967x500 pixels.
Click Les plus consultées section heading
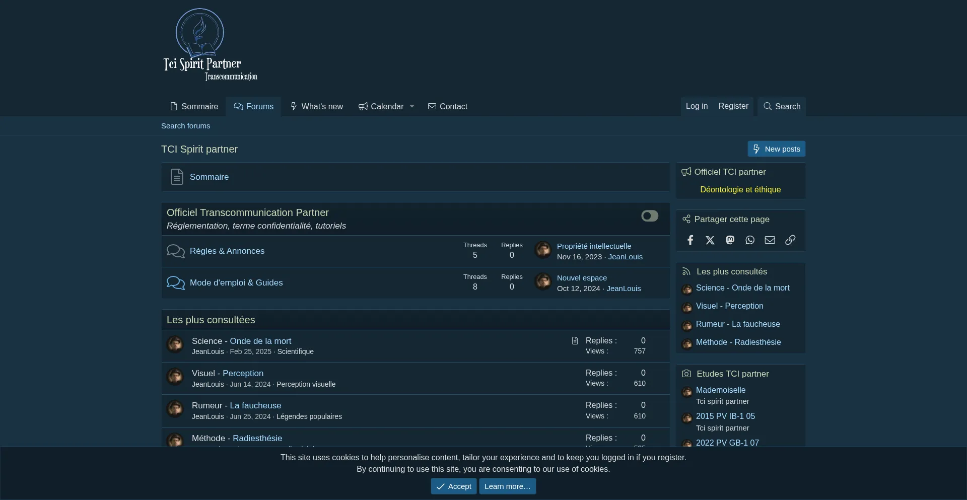[x=211, y=320]
